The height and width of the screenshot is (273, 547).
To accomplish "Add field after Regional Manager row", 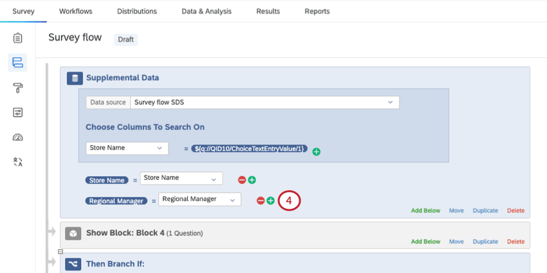I will click(x=270, y=200).
